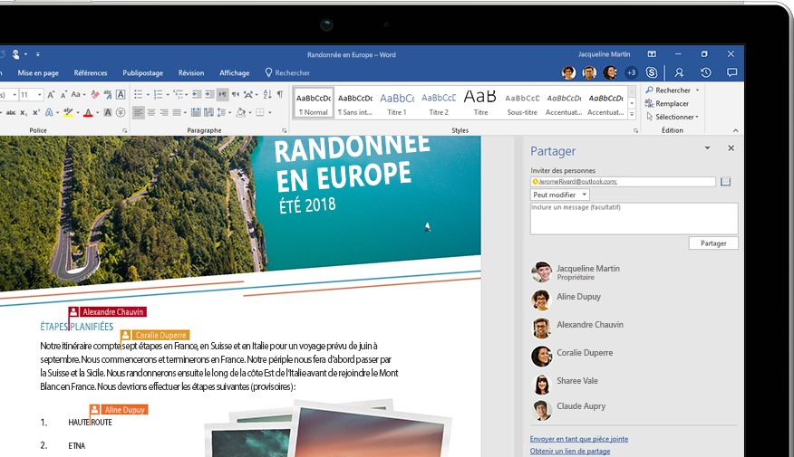Select the Titre 1 style thumbnail
The height and width of the screenshot is (457, 794).
(397, 103)
